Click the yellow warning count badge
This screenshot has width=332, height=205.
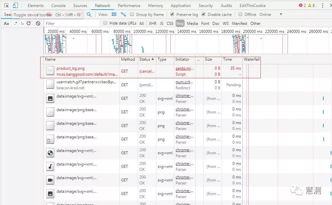tap(311, 6)
